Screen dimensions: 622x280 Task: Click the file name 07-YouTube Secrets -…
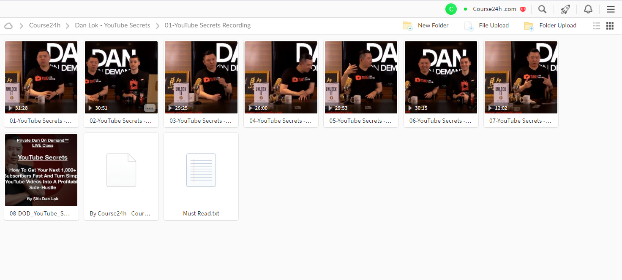(520, 121)
